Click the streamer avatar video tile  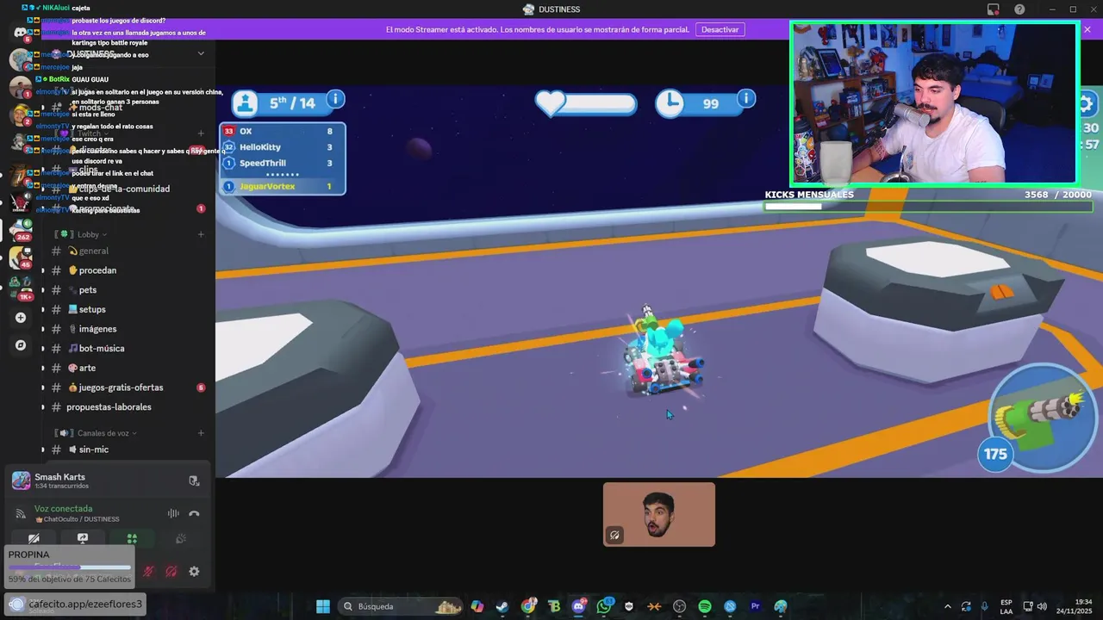[659, 514]
